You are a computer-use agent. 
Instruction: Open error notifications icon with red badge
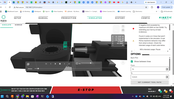(x=171, y=91)
